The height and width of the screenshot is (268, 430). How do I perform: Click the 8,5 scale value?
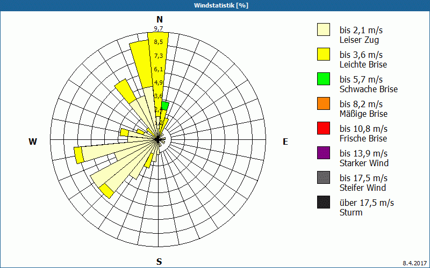click(x=158, y=42)
